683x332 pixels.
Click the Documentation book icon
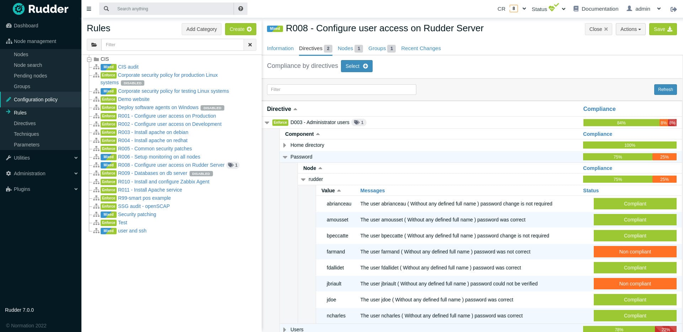(x=576, y=9)
